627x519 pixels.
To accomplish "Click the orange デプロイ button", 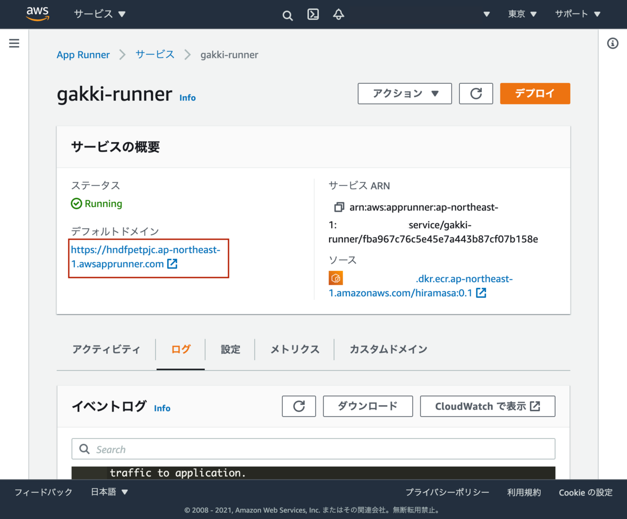I will tap(535, 94).
